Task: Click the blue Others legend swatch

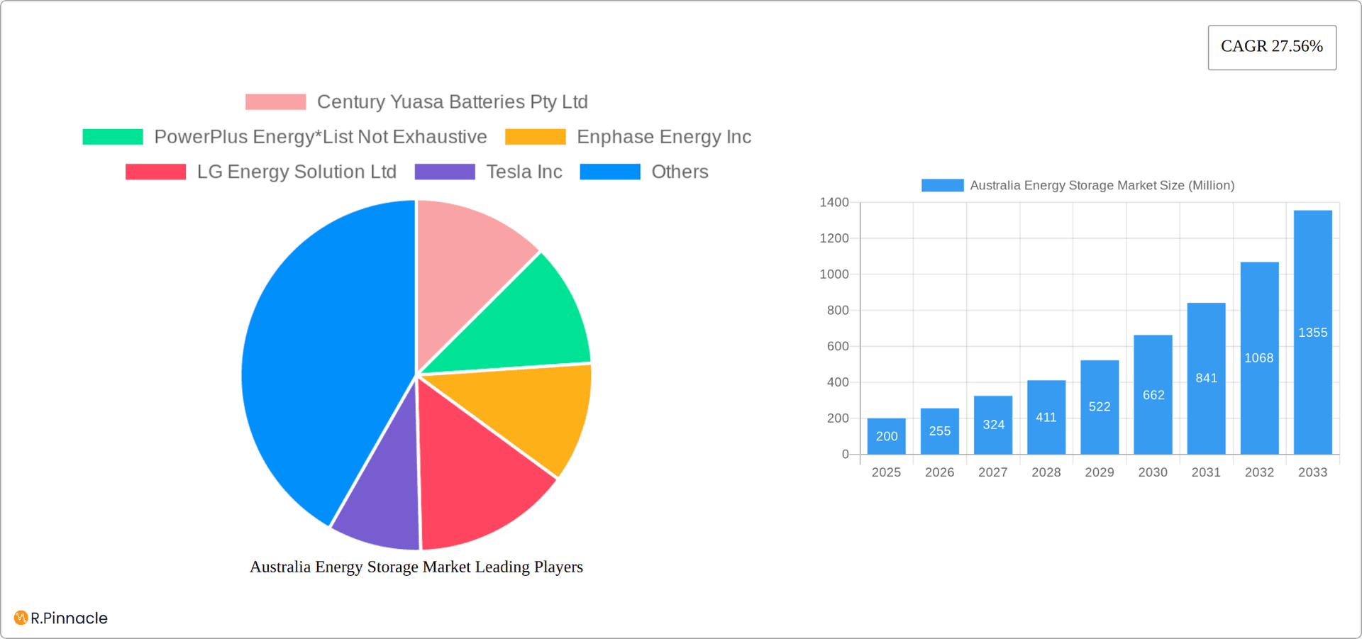Action: [x=609, y=172]
